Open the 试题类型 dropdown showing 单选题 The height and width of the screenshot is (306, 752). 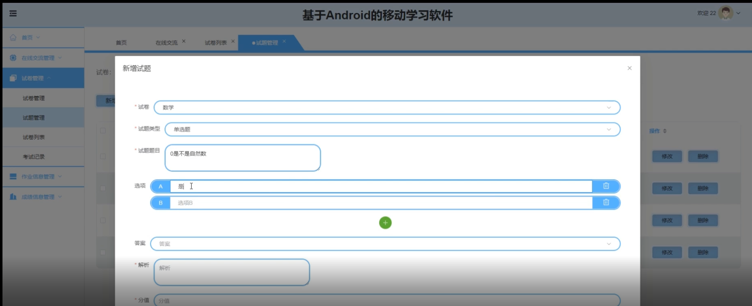click(392, 130)
